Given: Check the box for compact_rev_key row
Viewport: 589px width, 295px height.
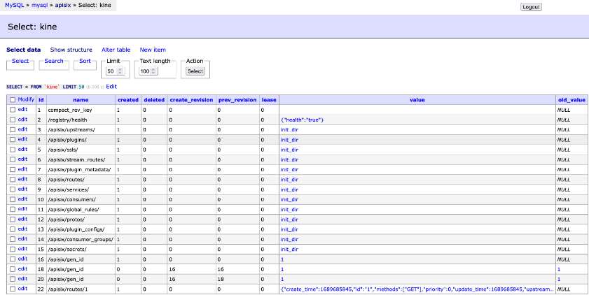Looking at the screenshot, I should tap(13, 110).
